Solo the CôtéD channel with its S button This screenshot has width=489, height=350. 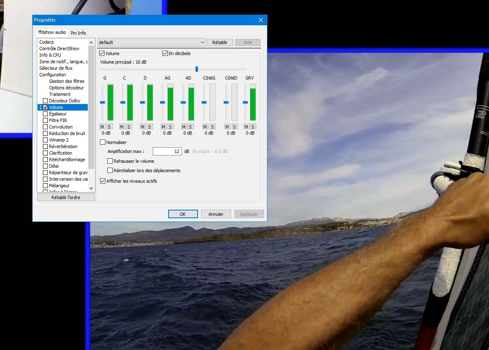tap(235, 126)
